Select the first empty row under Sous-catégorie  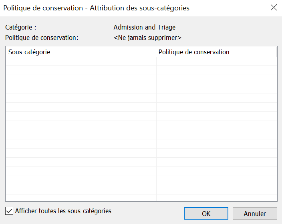(x=80, y=61)
